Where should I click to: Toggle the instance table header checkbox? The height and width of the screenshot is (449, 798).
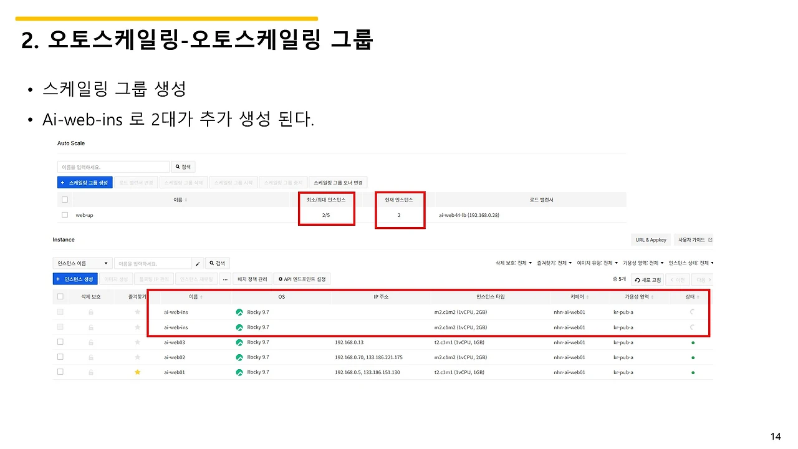tap(60, 297)
